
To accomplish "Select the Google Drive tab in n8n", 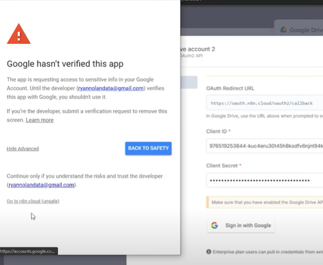I will coord(298,28).
